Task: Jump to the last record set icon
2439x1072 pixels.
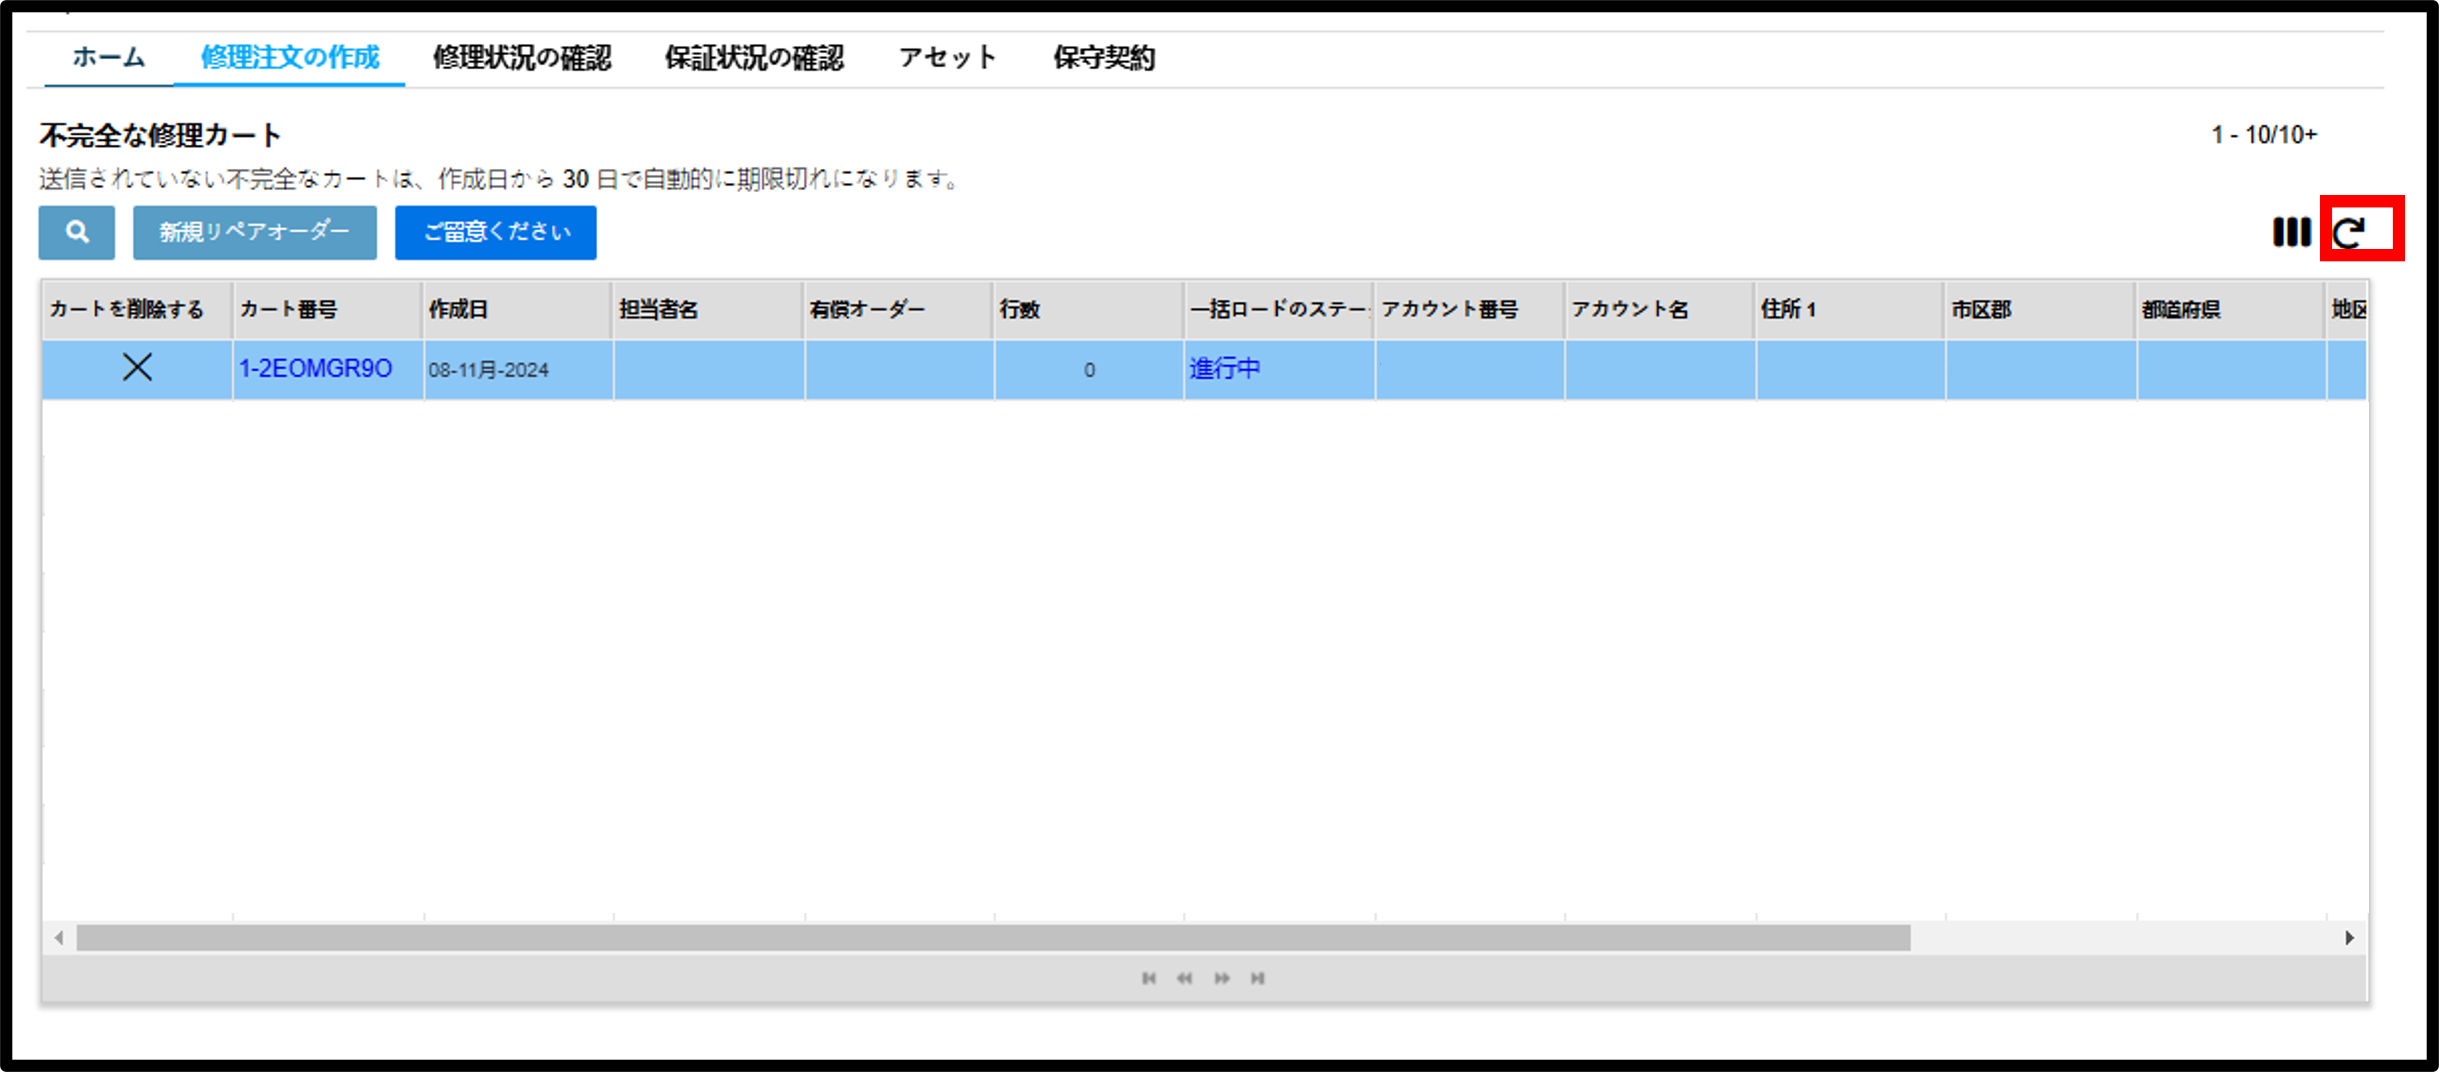Action: coord(1258,978)
